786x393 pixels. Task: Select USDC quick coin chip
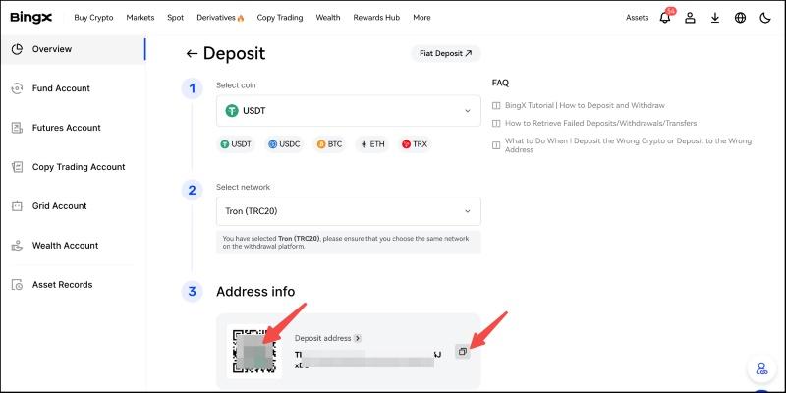coord(284,144)
